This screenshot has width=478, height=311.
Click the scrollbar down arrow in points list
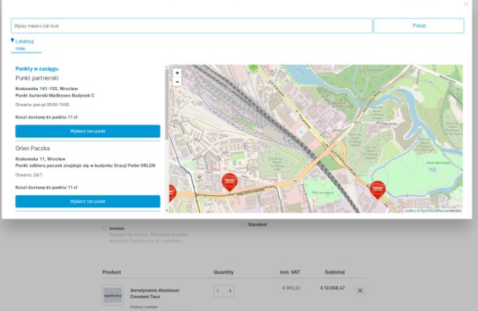coord(167,210)
